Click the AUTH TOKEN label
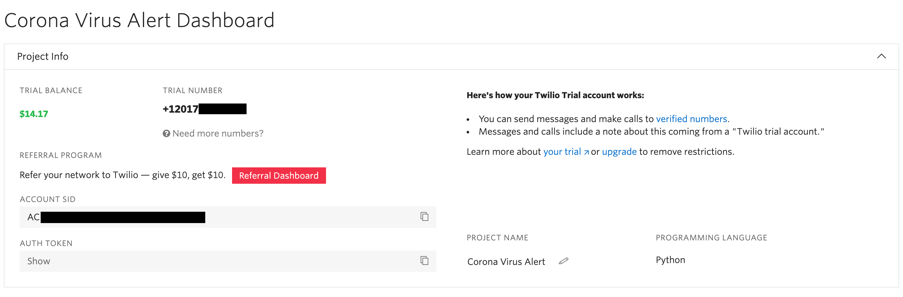 [46, 243]
